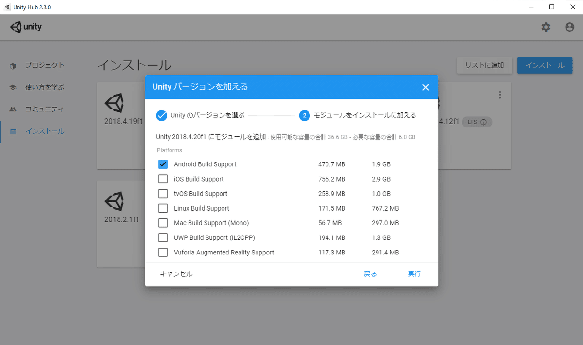Click the 2018.4.19f1 version label

[x=124, y=122]
